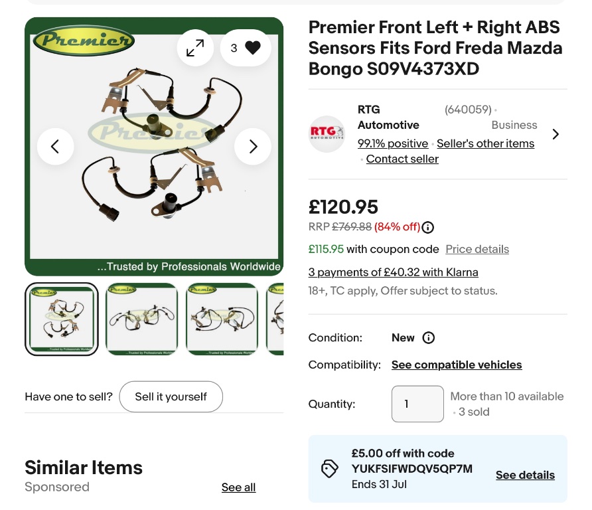This screenshot has height=510, width=592.
Task: Open RTG Automotive seller logo
Action: [x=327, y=134]
